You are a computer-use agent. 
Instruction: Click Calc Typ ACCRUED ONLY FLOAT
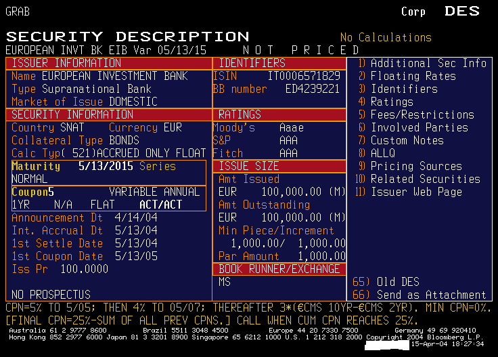pyautogui.click(x=151, y=153)
